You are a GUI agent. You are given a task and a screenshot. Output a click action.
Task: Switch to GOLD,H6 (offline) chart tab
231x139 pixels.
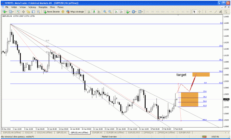[44, 133]
